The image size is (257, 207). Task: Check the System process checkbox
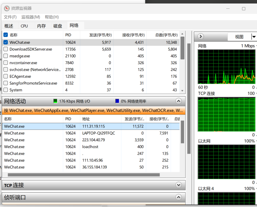[x=5, y=90]
